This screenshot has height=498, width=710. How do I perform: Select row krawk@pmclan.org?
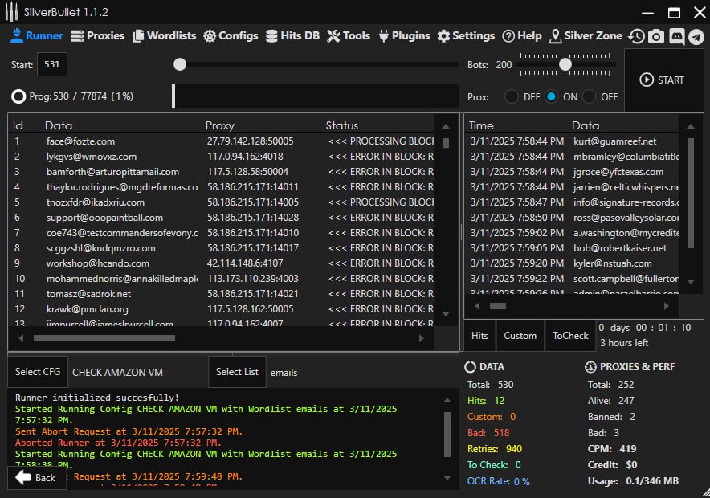pos(221,309)
